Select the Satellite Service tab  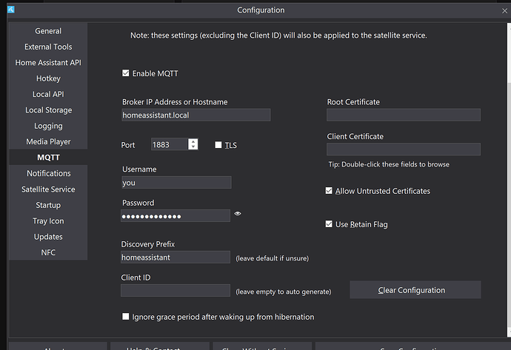(48, 189)
